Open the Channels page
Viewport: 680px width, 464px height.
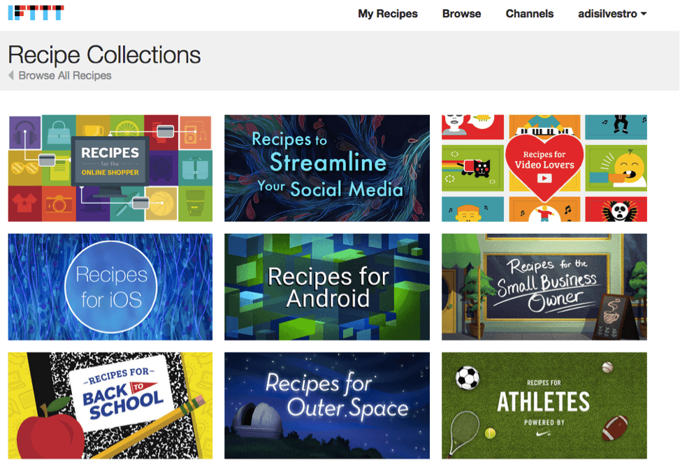pos(529,13)
